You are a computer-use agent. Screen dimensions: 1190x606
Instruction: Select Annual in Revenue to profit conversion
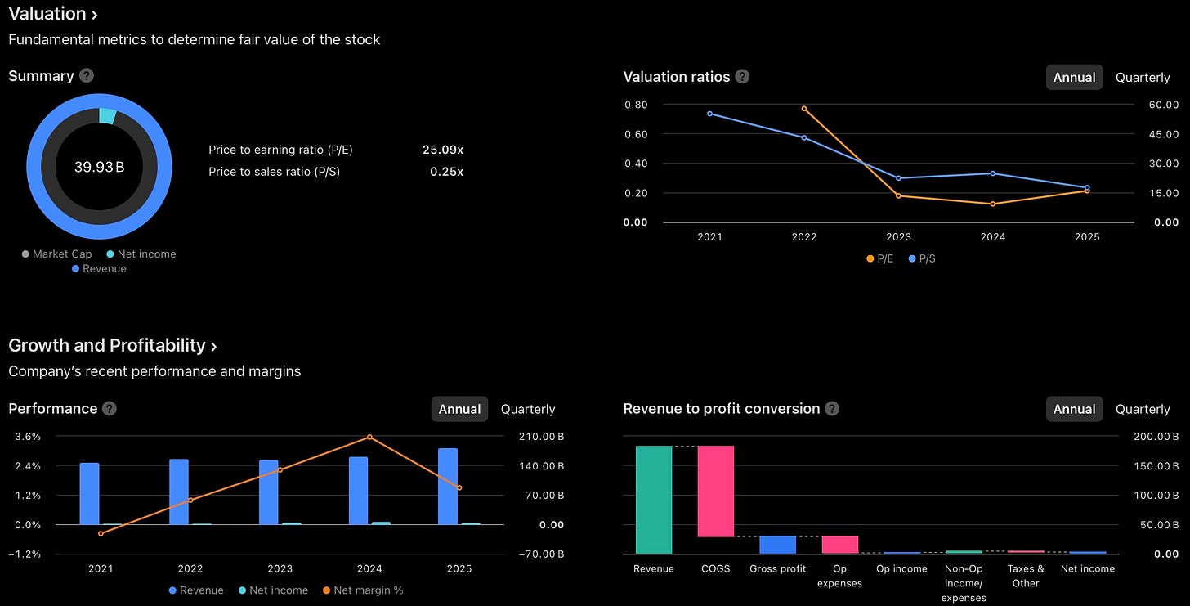pos(1074,409)
